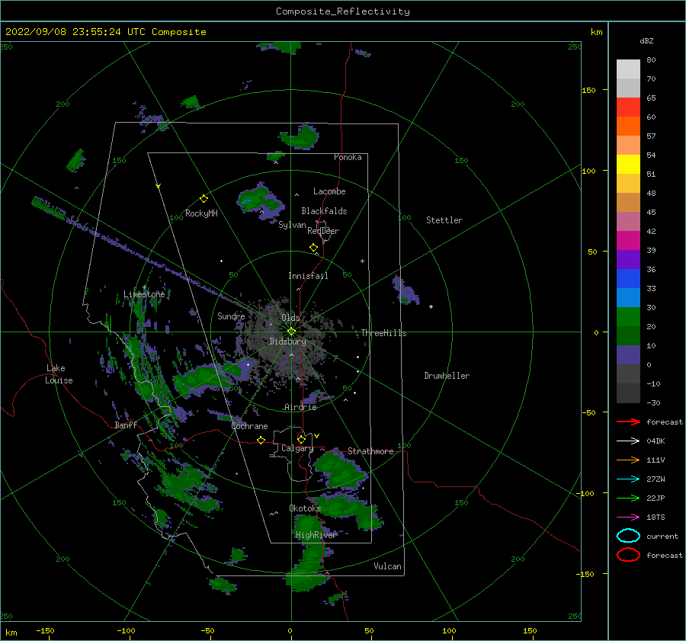This screenshot has width=686, height=641.
Task: Click the dBZ legend heading
Action: [646, 41]
